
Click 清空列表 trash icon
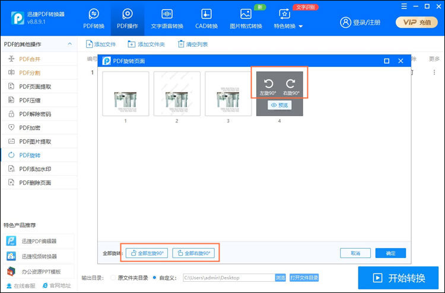click(181, 44)
